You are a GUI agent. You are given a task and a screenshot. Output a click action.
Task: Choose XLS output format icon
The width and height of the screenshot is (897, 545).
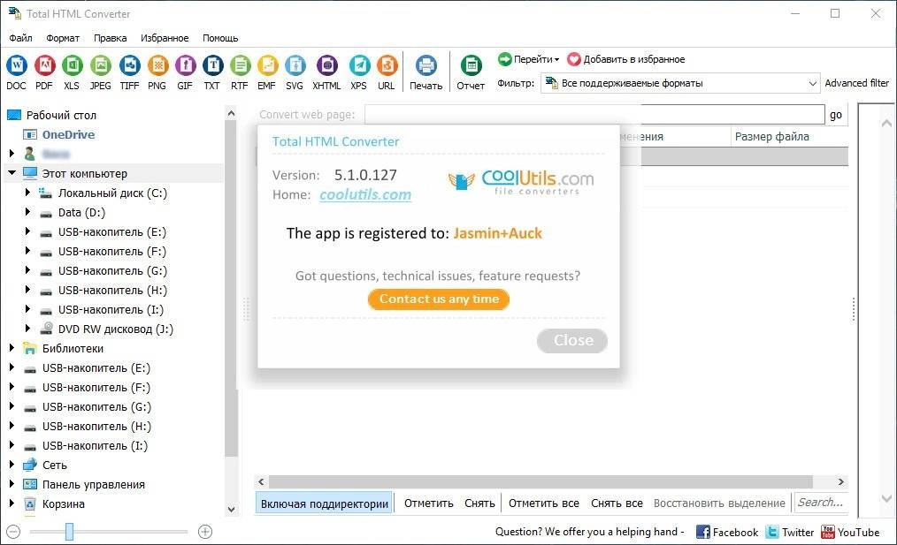pos(72,66)
